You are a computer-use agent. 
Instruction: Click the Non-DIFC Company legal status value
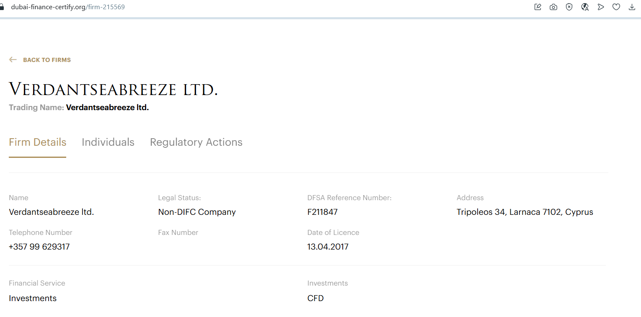pyautogui.click(x=197, y=212)
